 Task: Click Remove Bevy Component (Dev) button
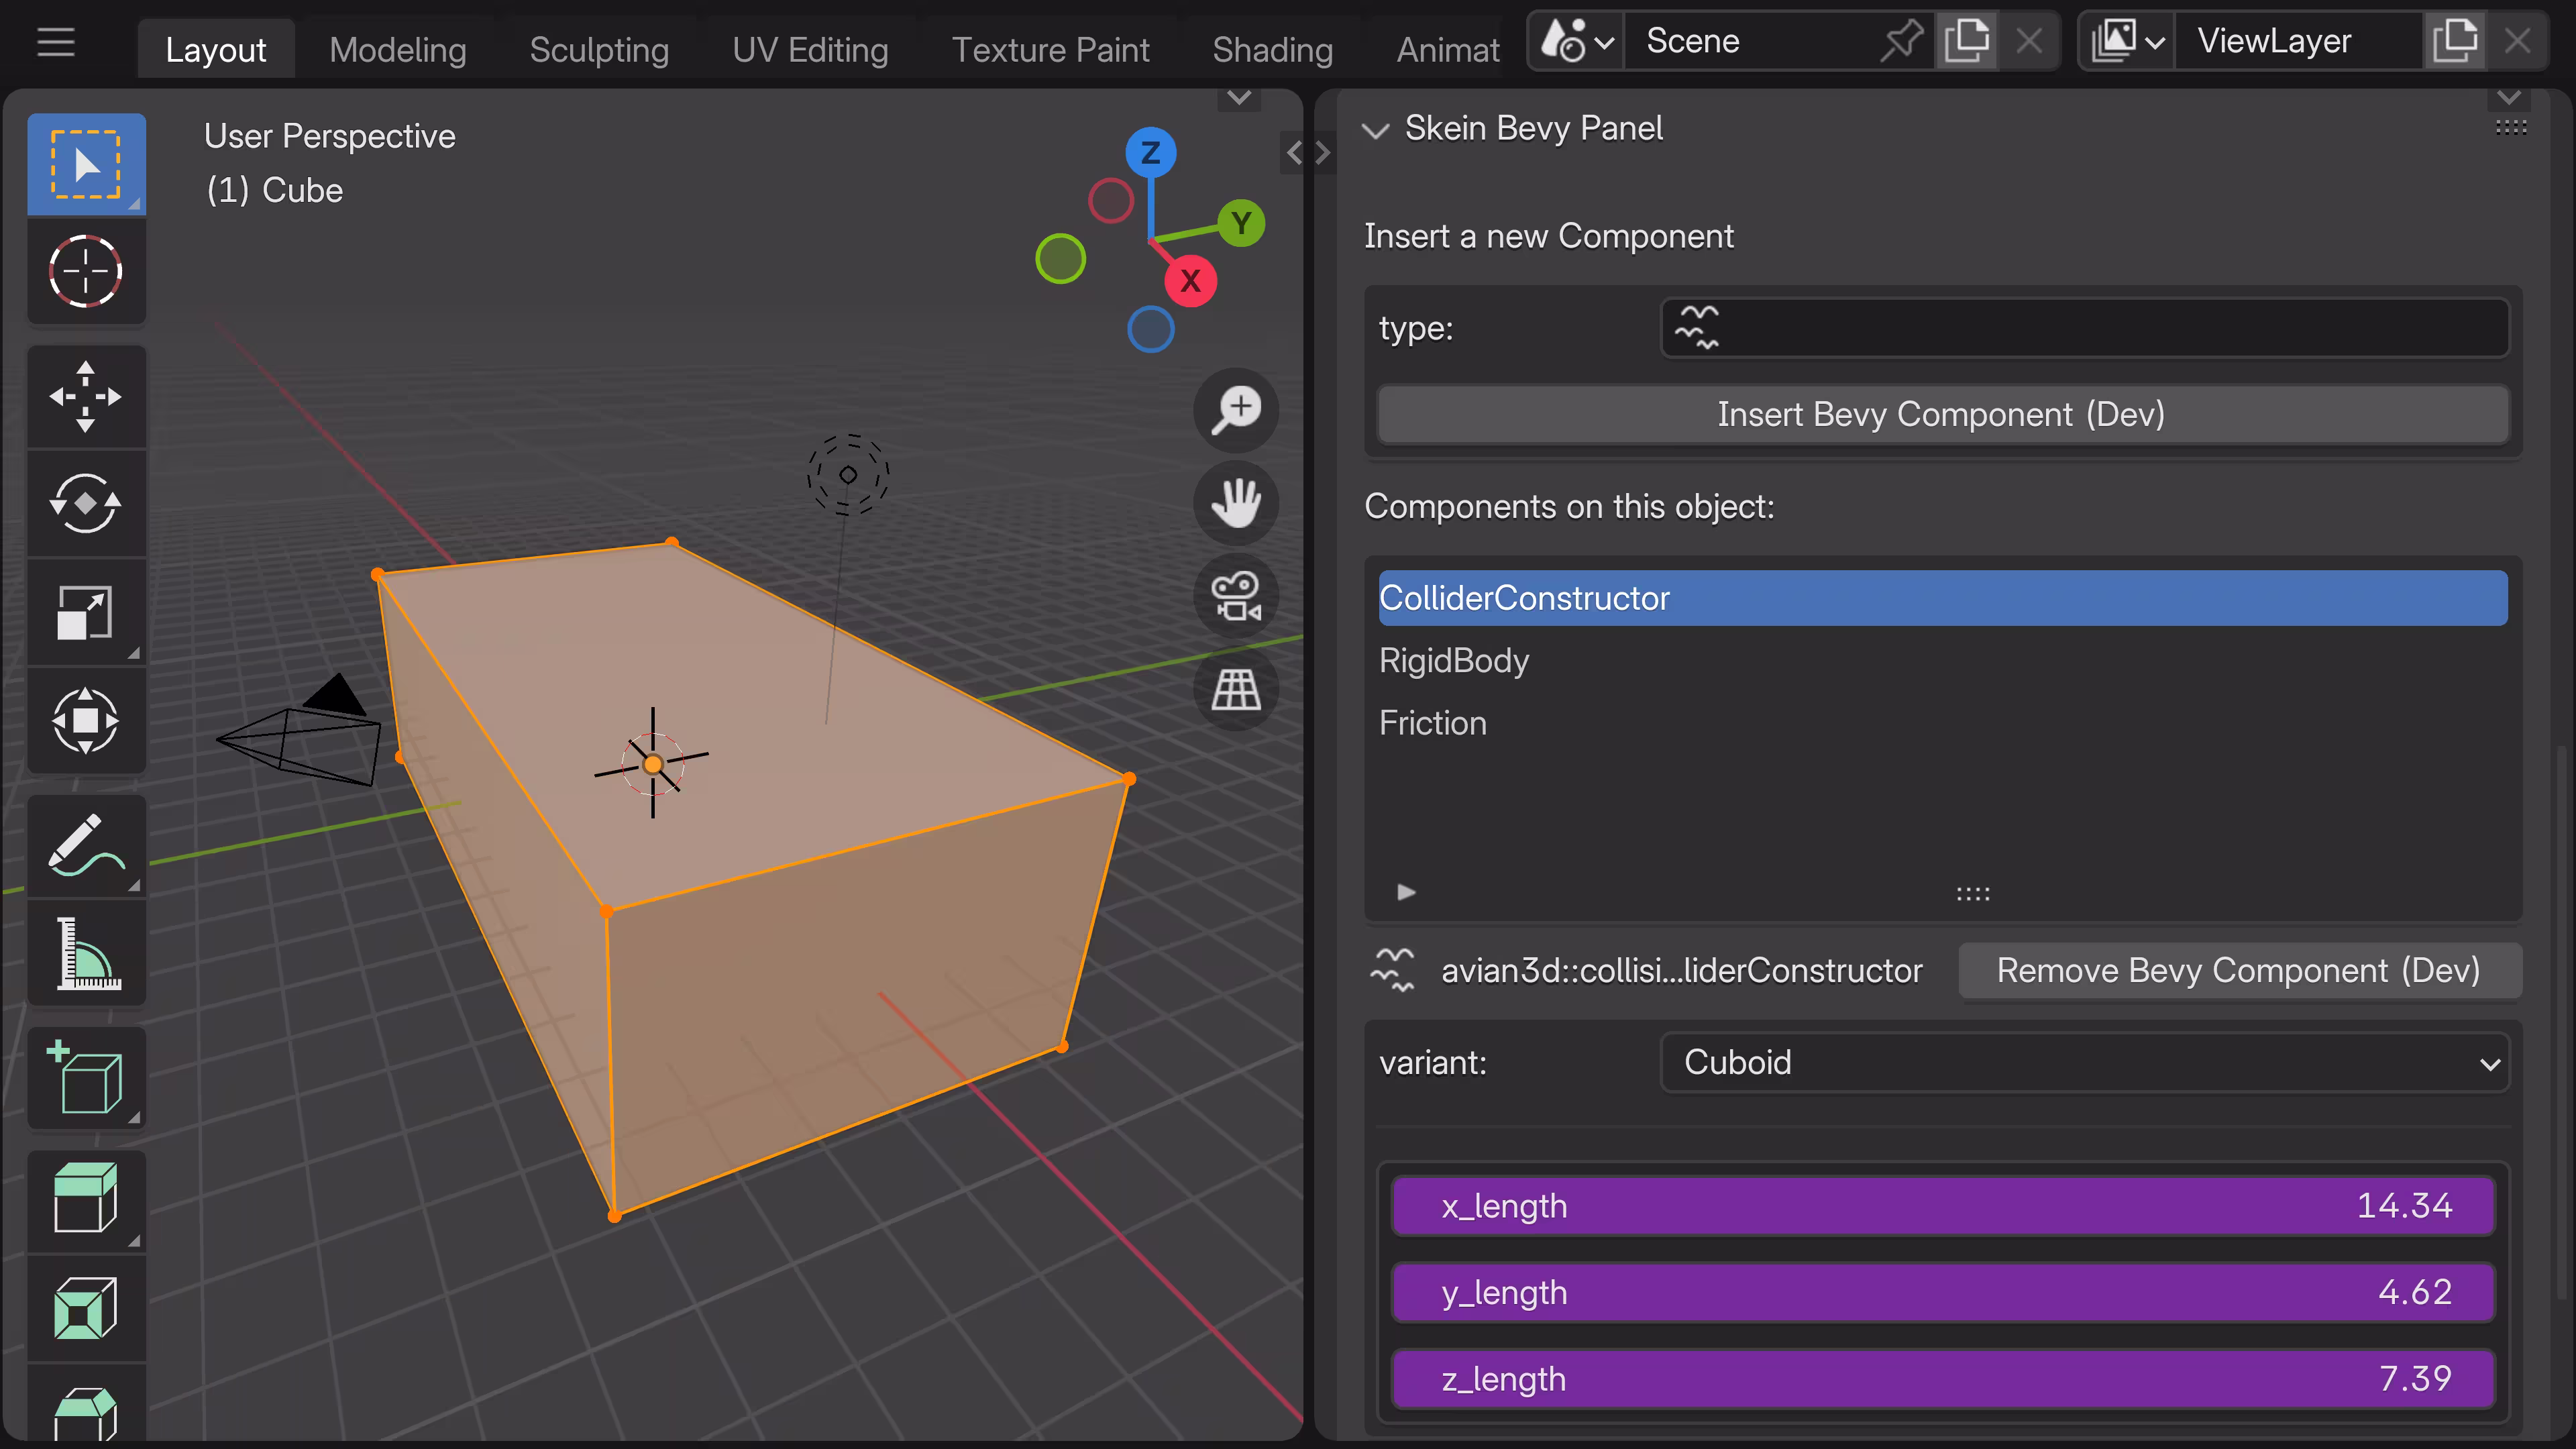pyautogui.click(x=2238, y=970)
